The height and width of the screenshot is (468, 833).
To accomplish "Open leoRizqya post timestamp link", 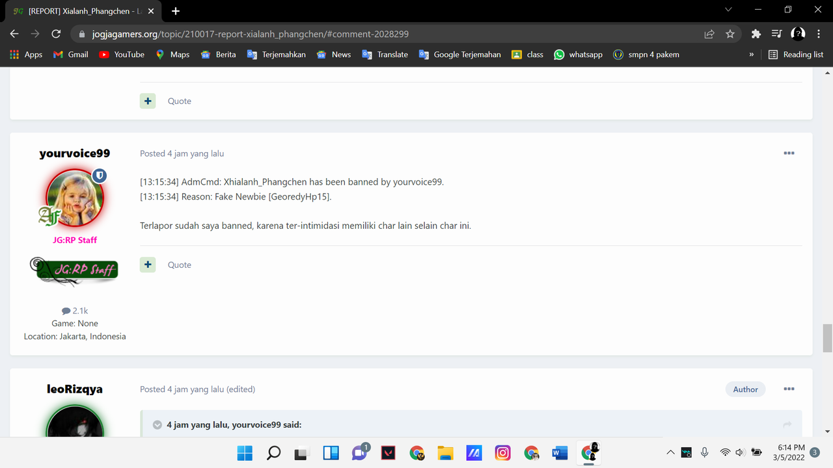I will [182, 389].
